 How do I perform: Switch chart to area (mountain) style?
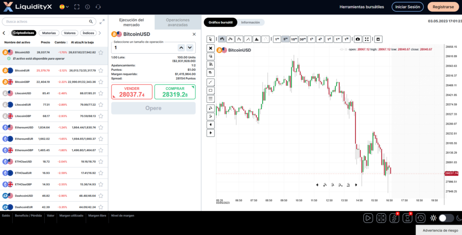point(257,39)
